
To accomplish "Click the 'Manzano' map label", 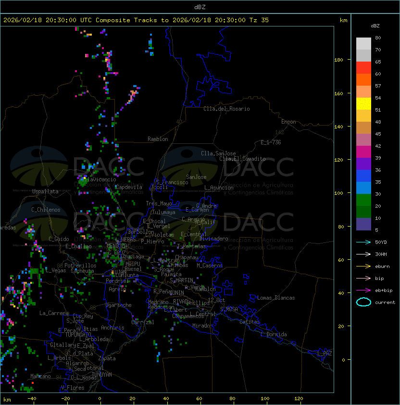I will coord(40,376).
